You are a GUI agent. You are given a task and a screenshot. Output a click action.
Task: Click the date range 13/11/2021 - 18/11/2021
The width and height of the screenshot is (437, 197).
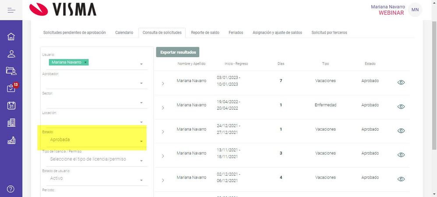point(229,153)
